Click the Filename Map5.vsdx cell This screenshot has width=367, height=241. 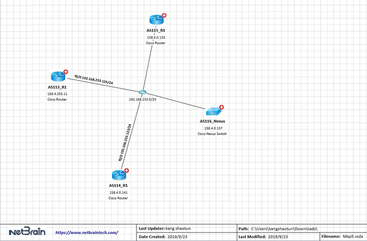343,237
